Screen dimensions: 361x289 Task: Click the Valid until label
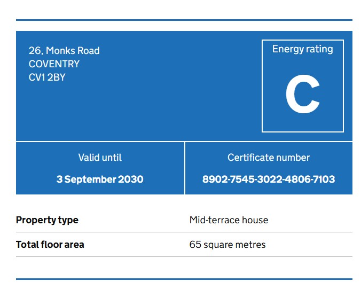coord(100,158)
